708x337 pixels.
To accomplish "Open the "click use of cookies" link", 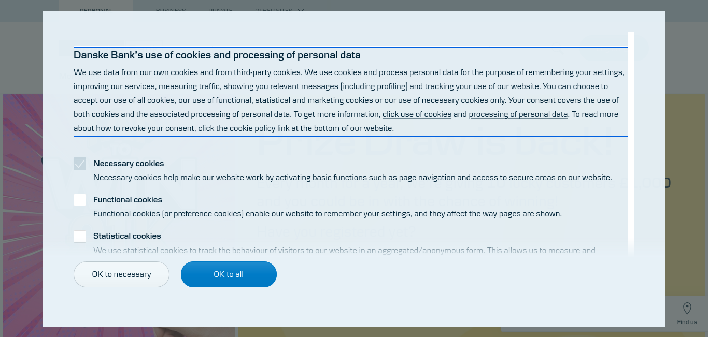I will point(417,114).
